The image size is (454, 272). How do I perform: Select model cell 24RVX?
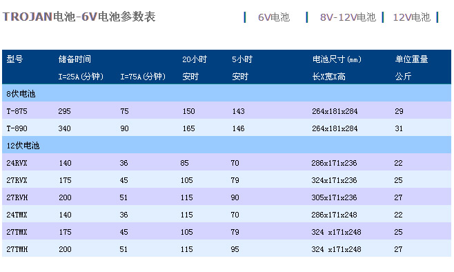[x=17, y=163]
